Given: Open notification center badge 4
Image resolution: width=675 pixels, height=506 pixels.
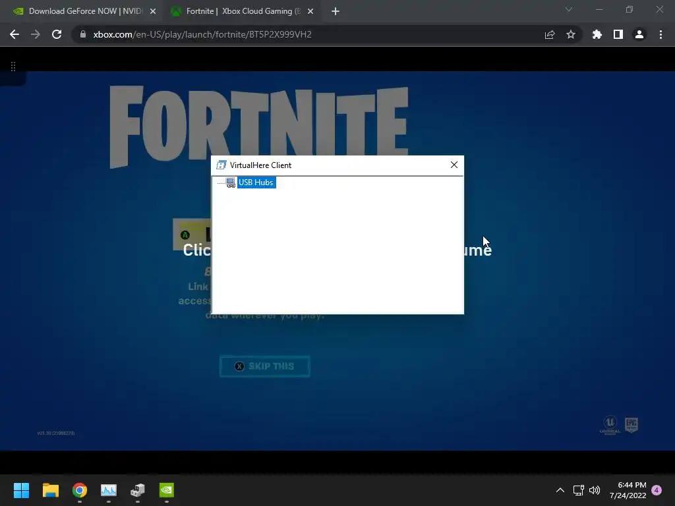Looking at the screenshot, I should tap(657, 490).
